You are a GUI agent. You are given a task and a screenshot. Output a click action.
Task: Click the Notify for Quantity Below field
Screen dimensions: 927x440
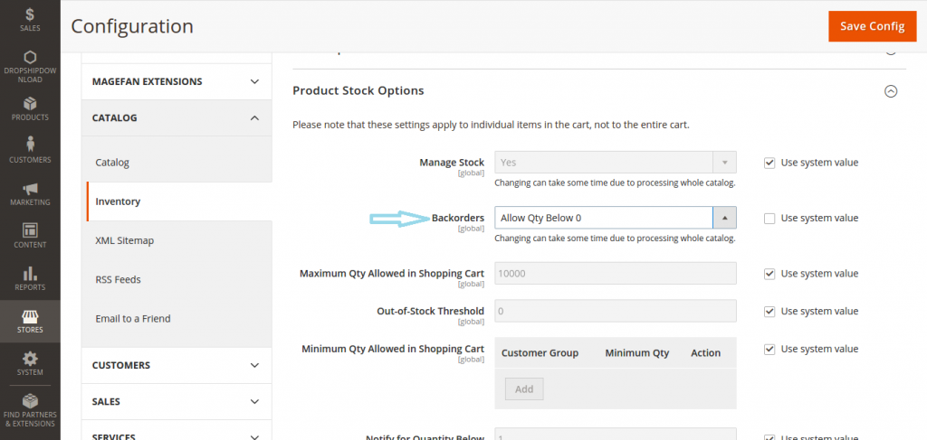(x=616, y=434)
